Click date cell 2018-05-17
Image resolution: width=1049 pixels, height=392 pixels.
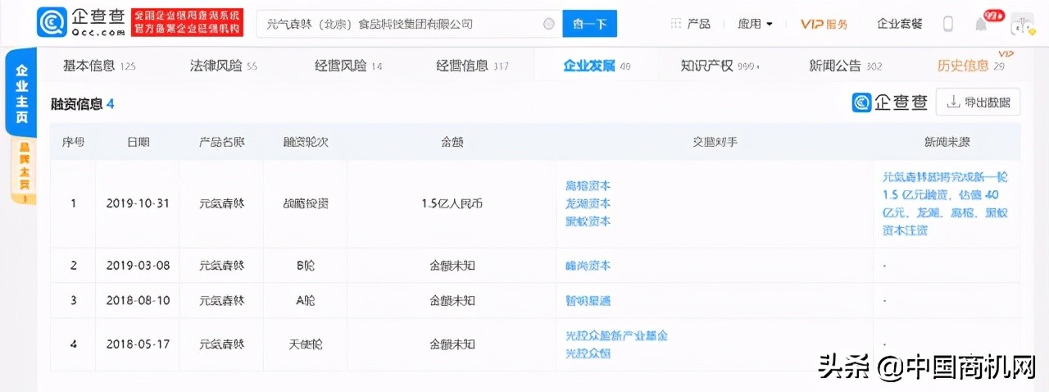138,344
